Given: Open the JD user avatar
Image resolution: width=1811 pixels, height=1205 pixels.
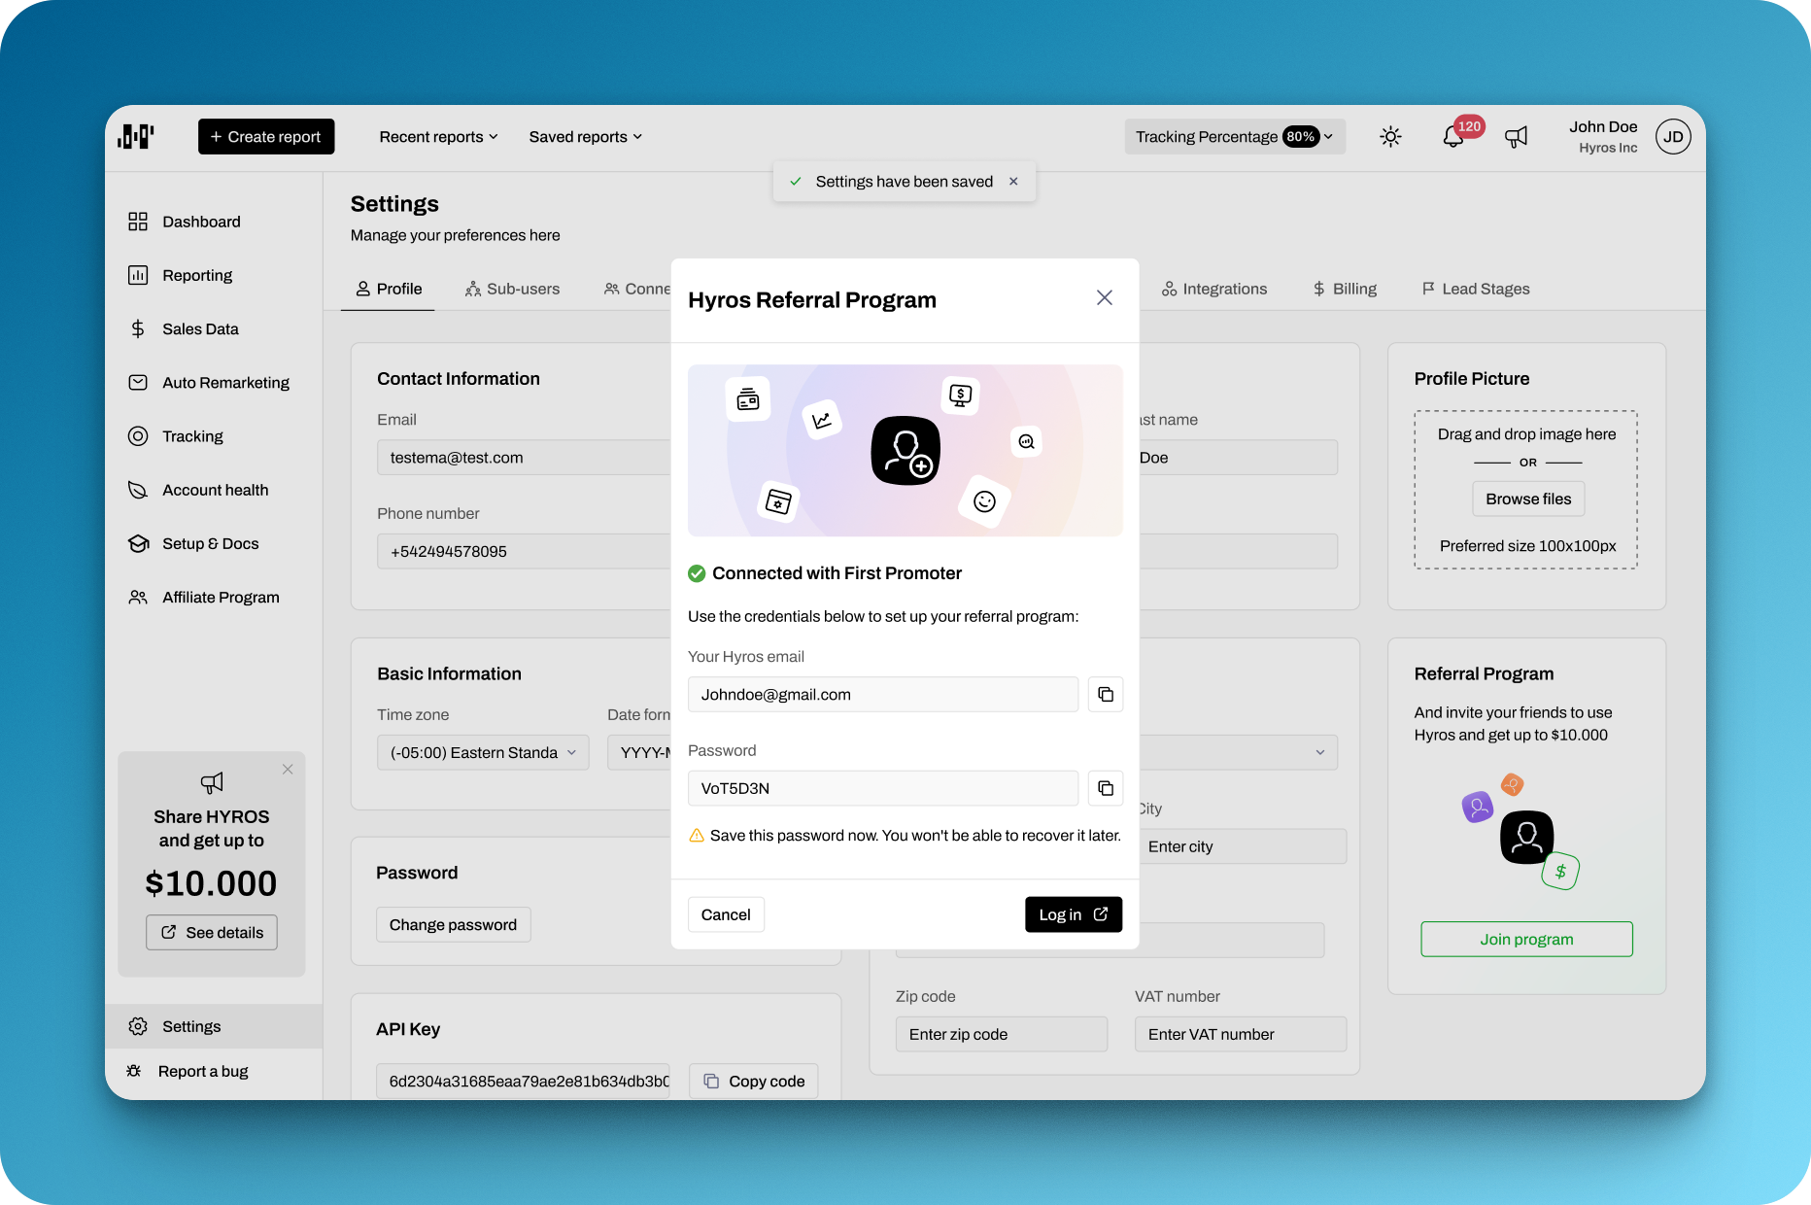Looking at the screenshot, I should [x=1673, y=137].
